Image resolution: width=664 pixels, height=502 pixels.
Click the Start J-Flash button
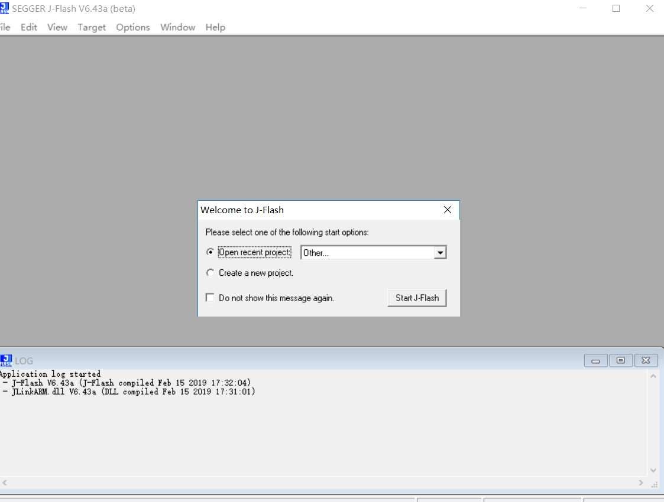(417, 298)
